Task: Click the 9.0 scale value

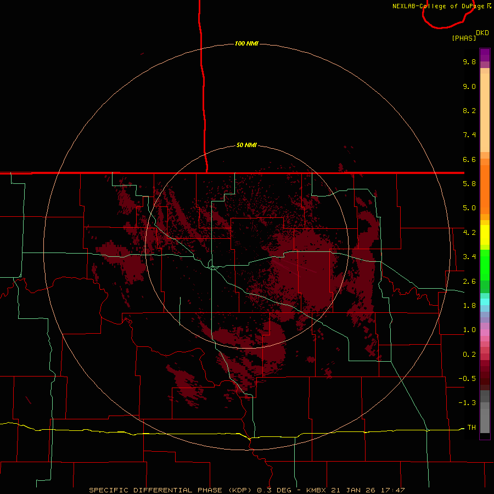Action: click(469, 87)
